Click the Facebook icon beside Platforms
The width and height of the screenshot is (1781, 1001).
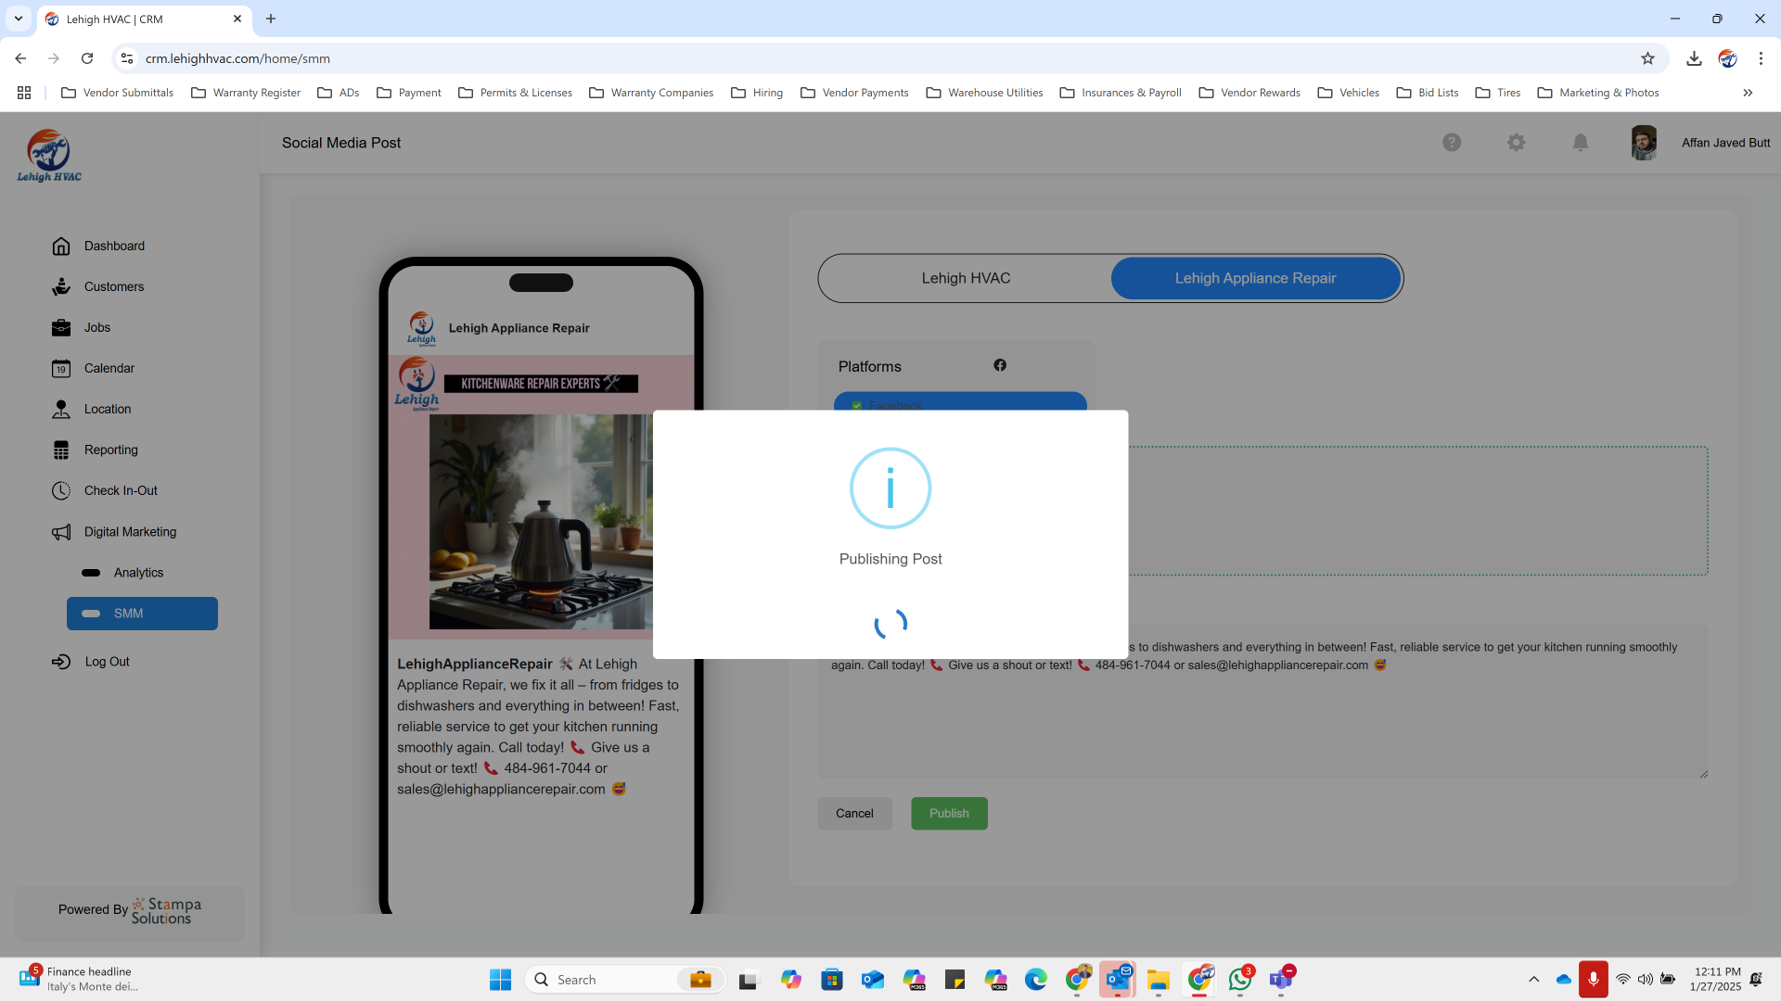(1000, 365)
